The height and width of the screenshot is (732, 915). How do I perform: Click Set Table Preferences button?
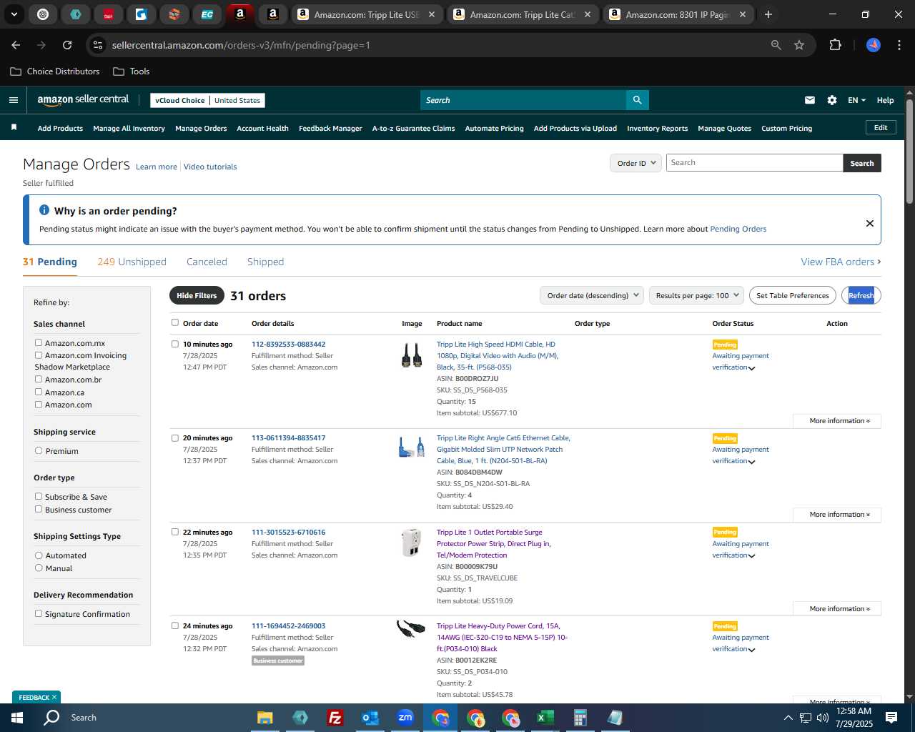click(793, 295)
